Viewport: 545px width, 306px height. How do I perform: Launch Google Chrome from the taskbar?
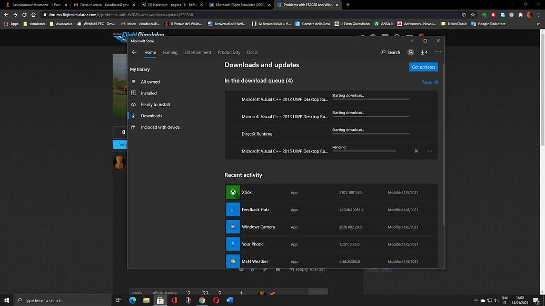202,300
